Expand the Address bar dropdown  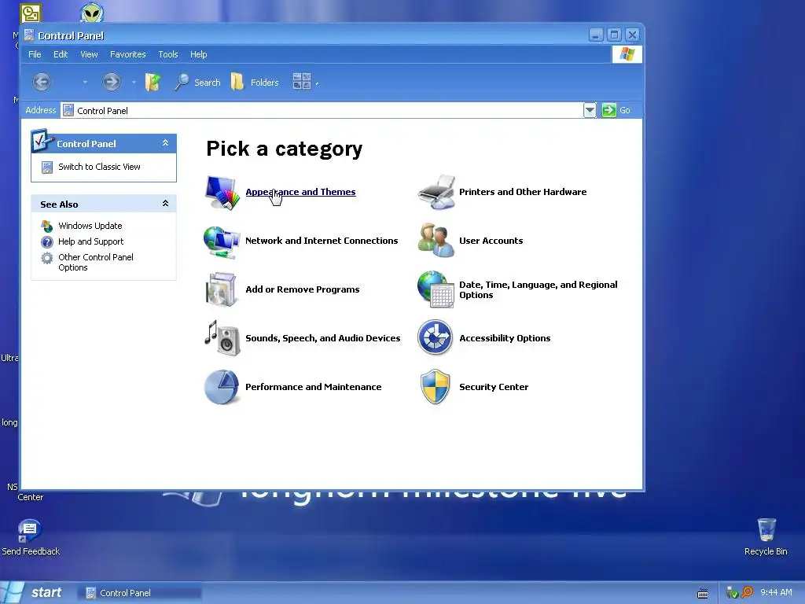(x=590, y=110)
